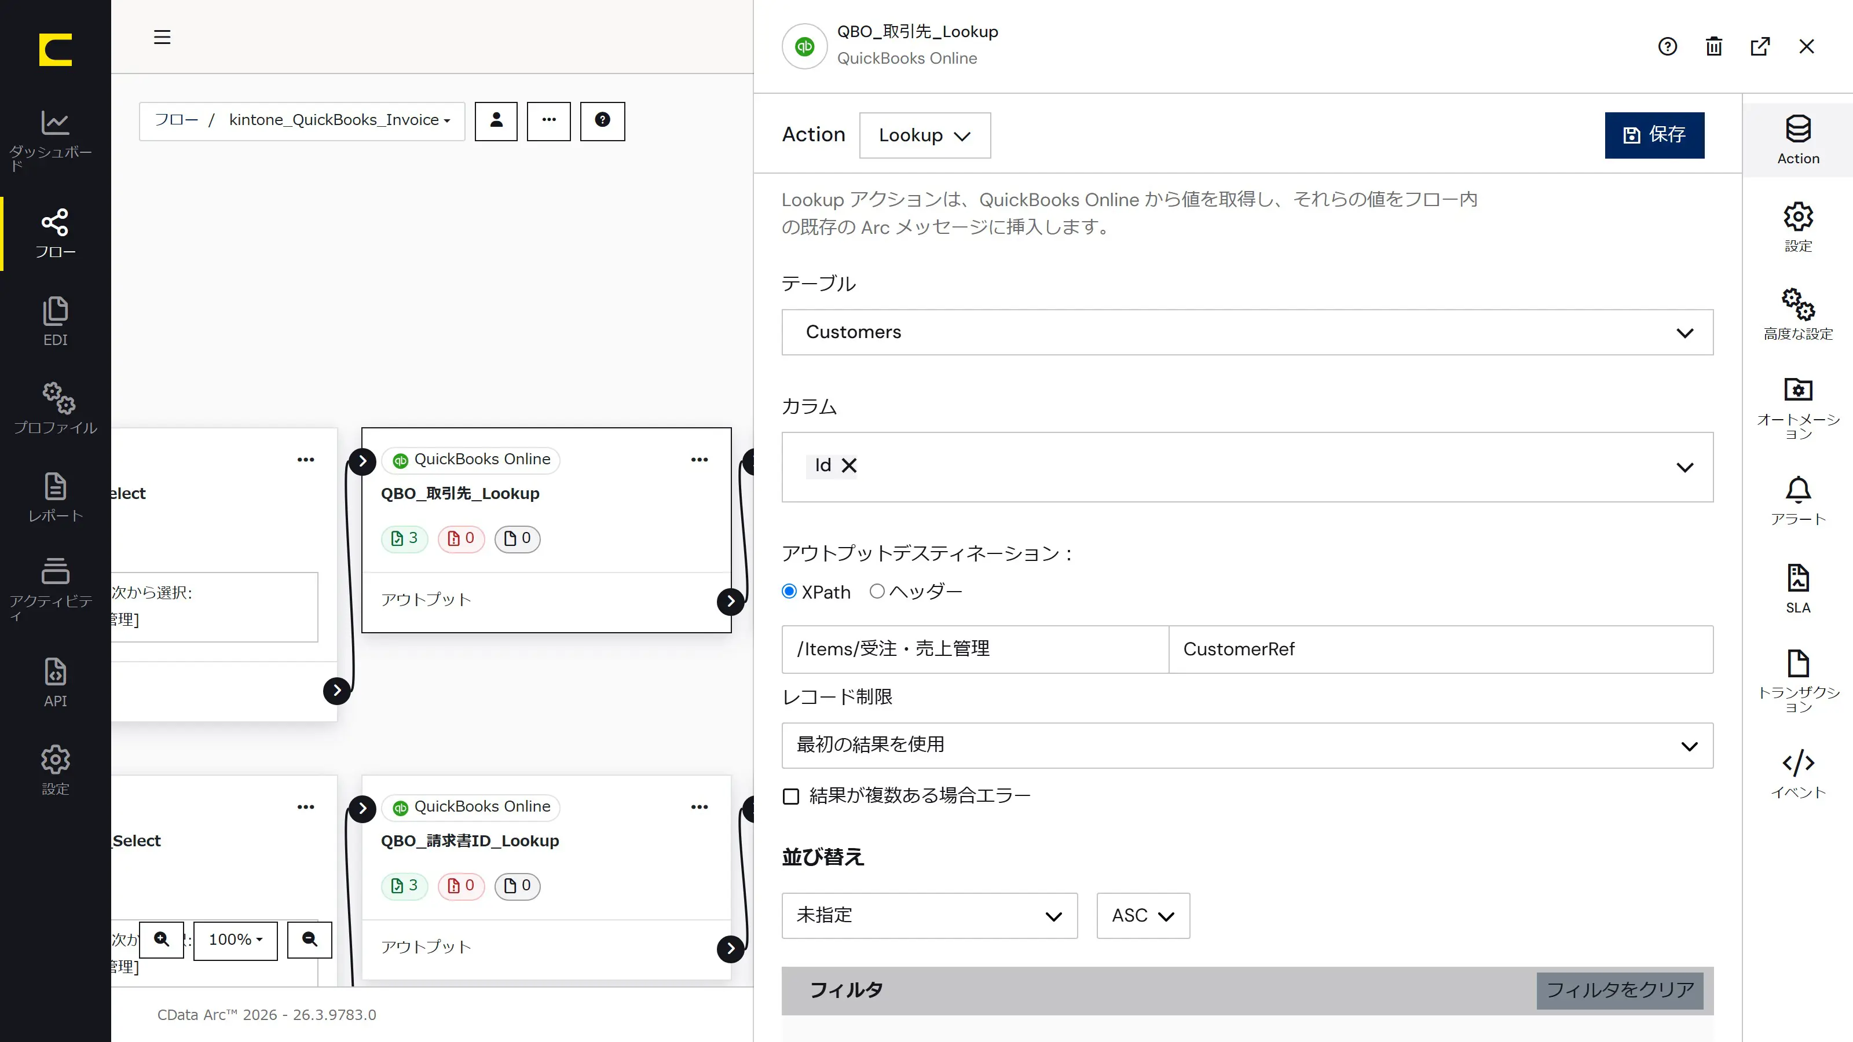Screen dimensions: 1853x1042
Task: Open アクティビティ activity log
Action: click(x=56, y=588)
